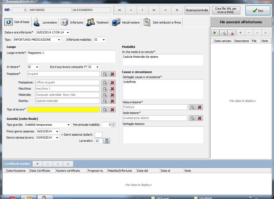274x199 pixels.
Task: Click the Data caricam. column header
Action: tap(223, 41)
